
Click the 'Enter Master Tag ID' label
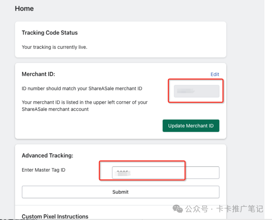(43, 170)
